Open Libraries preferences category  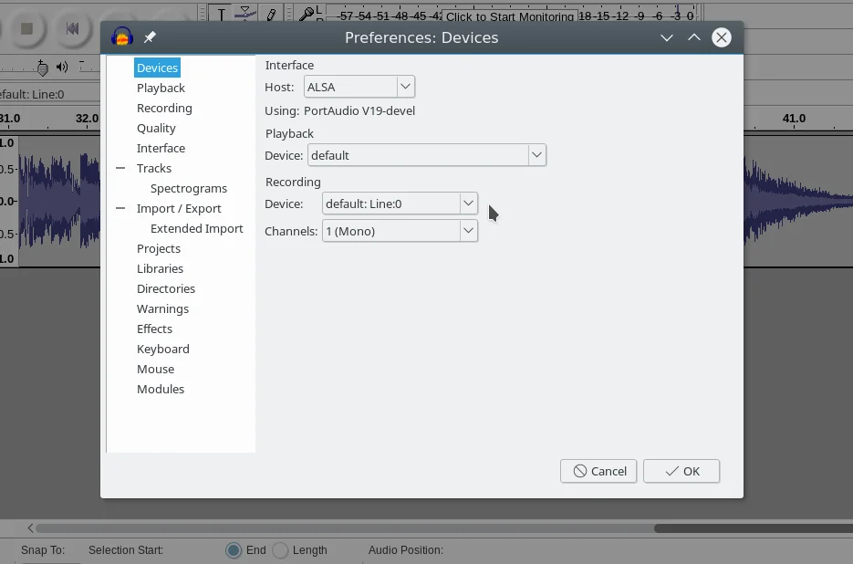[x=160, y=269]
